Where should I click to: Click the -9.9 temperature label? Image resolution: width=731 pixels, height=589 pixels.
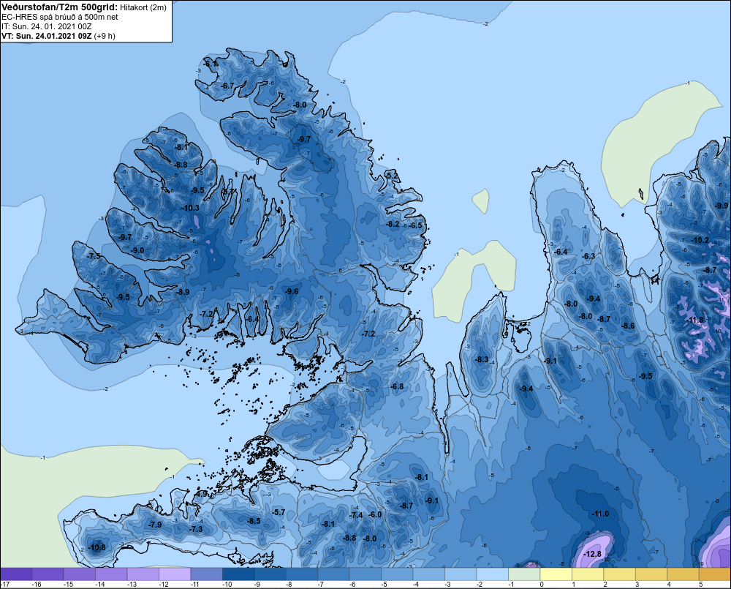tap(721, 206)
